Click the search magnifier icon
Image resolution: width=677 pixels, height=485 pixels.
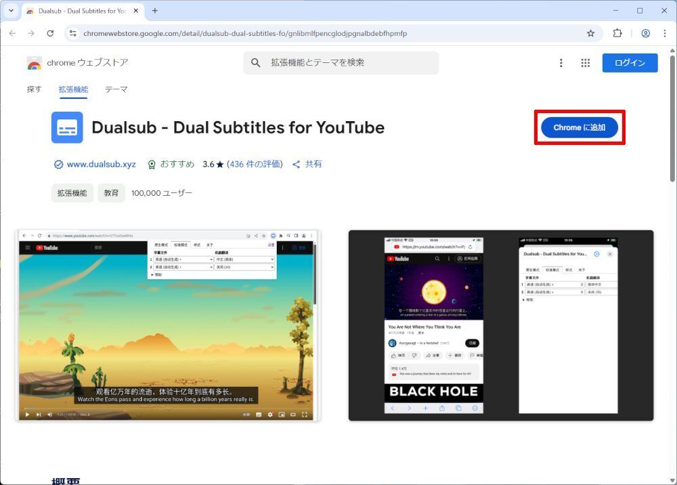tap(256, 62)
